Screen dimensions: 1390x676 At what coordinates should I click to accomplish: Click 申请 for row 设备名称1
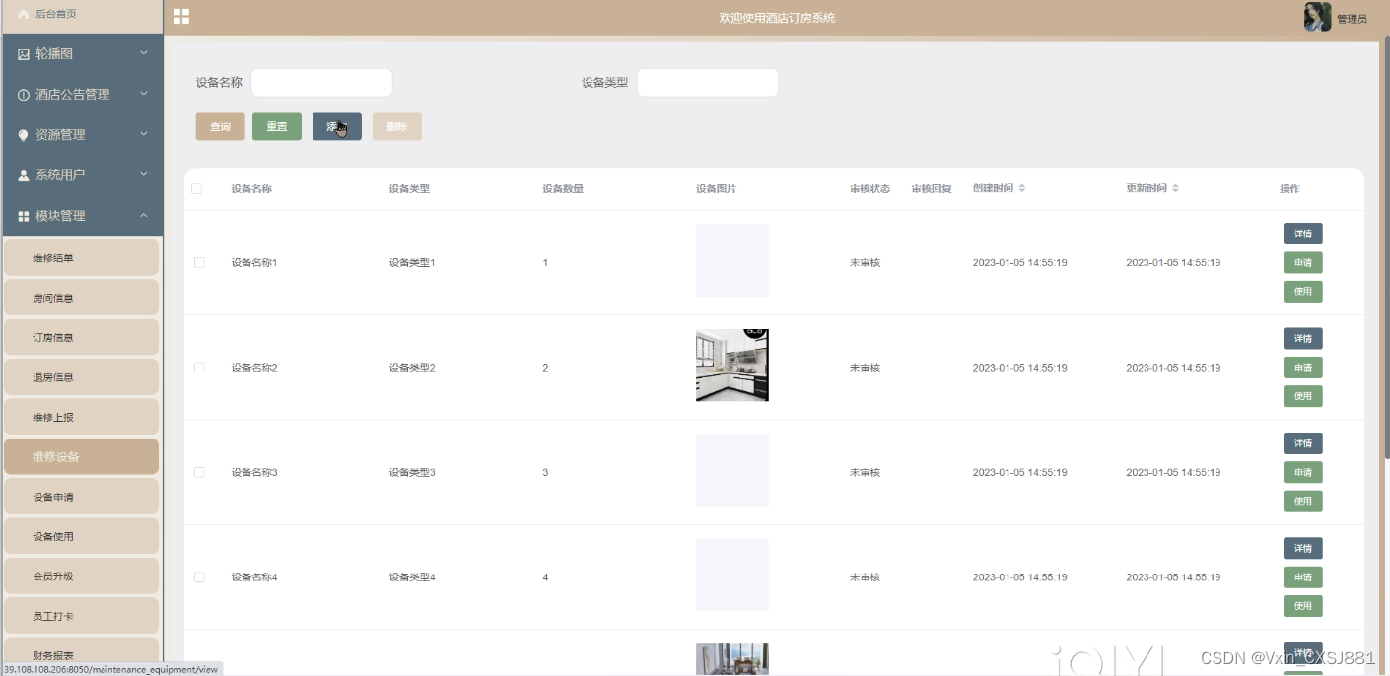pos(1302,263)
